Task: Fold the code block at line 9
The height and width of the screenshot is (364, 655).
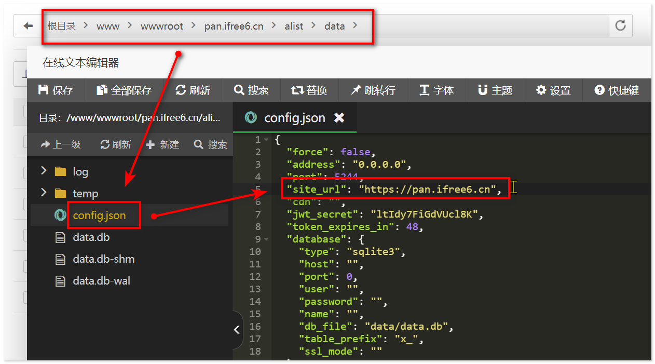Action: pos(266,239)
